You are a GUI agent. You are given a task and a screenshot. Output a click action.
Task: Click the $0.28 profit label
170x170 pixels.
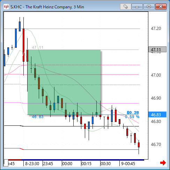(x=133, y=113)
